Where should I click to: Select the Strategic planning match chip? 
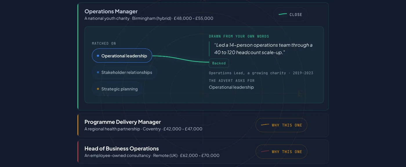point(117,89)
